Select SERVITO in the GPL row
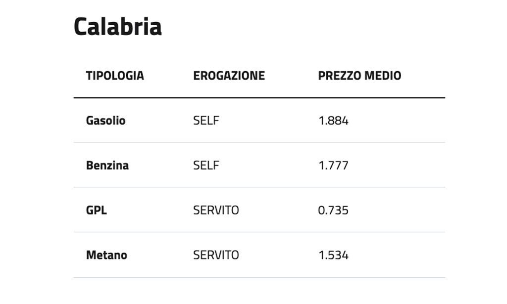The height and width of the screenshot is (304, 507). point(216,210)
